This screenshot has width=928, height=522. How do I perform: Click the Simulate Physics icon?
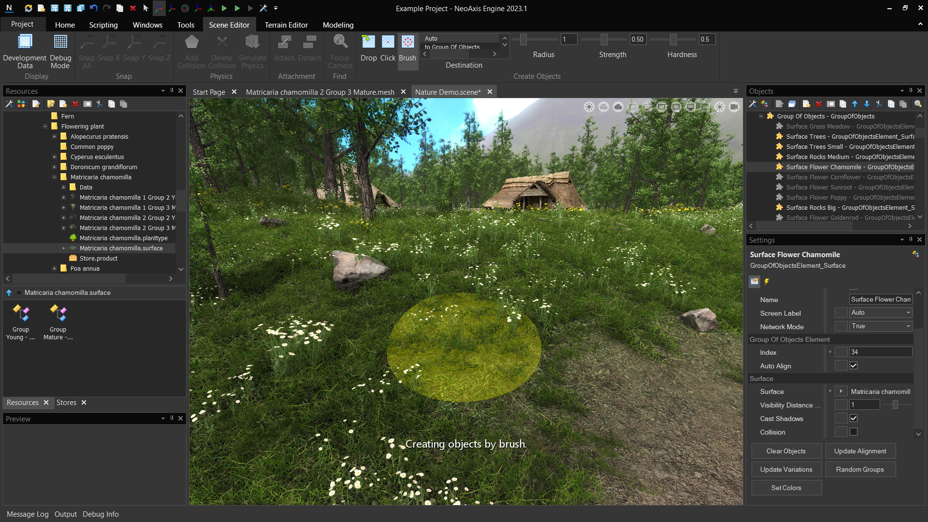pyautogui.click(x=252, y=51)
